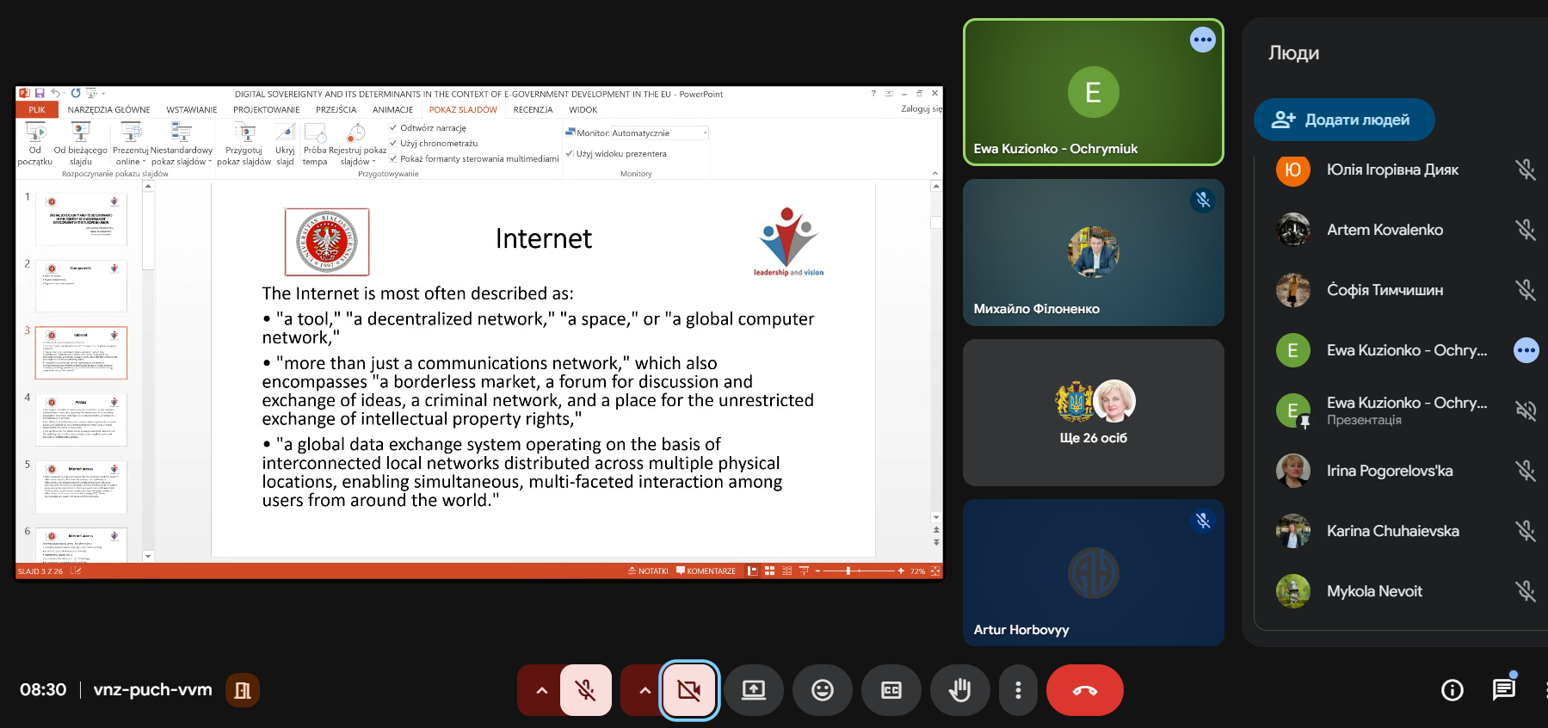Screen dimensions: 1548x728
Task: Click 'Od początku' slideshow start icon
Action: 35,133
